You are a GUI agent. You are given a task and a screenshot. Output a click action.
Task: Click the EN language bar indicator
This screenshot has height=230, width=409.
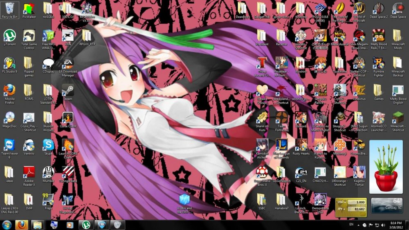[351, 225]
